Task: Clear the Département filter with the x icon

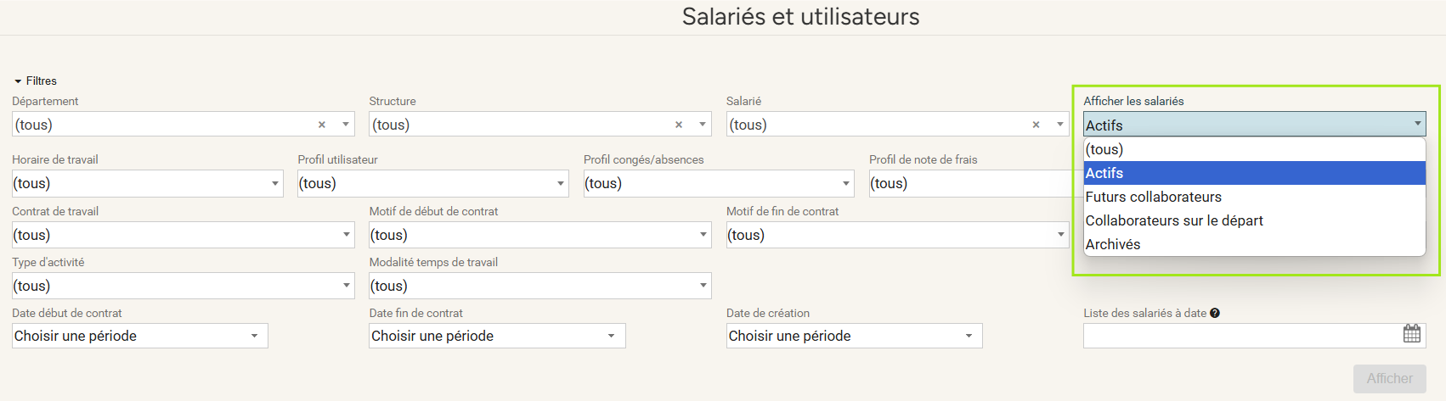Action: click(322, 125)
